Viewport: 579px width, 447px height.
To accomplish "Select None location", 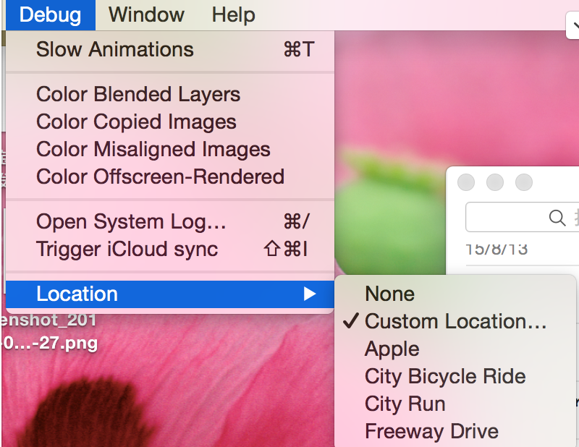I will pos(455,294).
